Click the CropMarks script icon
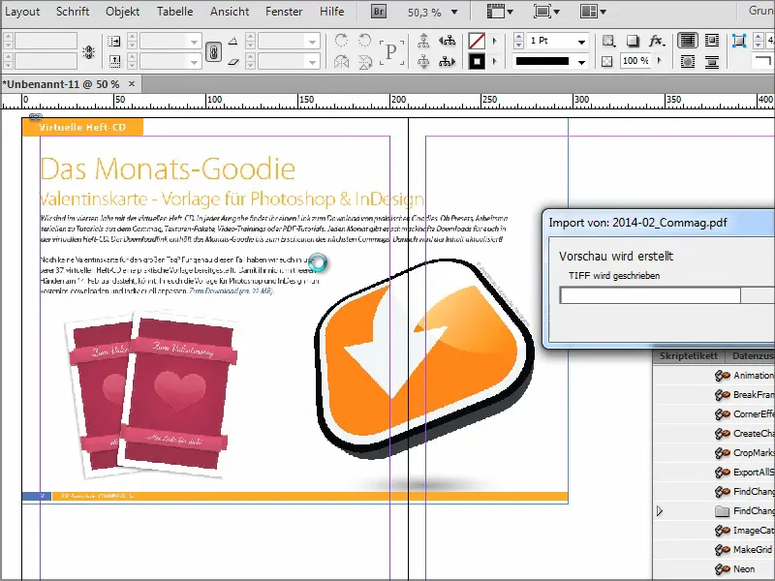This screenshot has width=775, height=581. [x=722, y=453]
